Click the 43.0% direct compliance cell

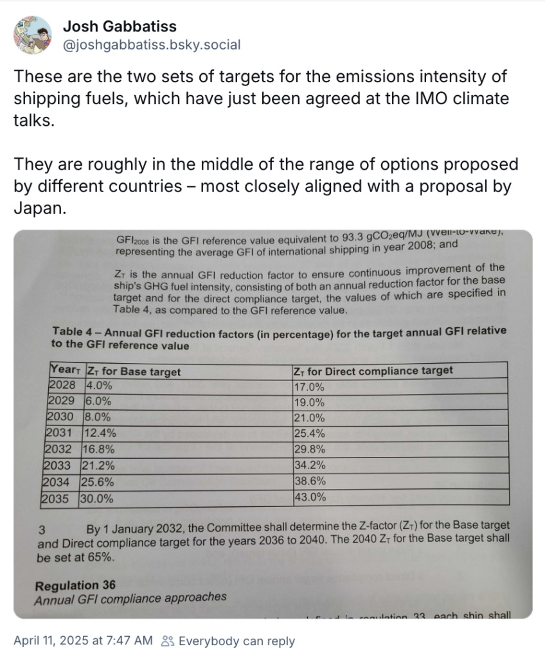(310, 498)
